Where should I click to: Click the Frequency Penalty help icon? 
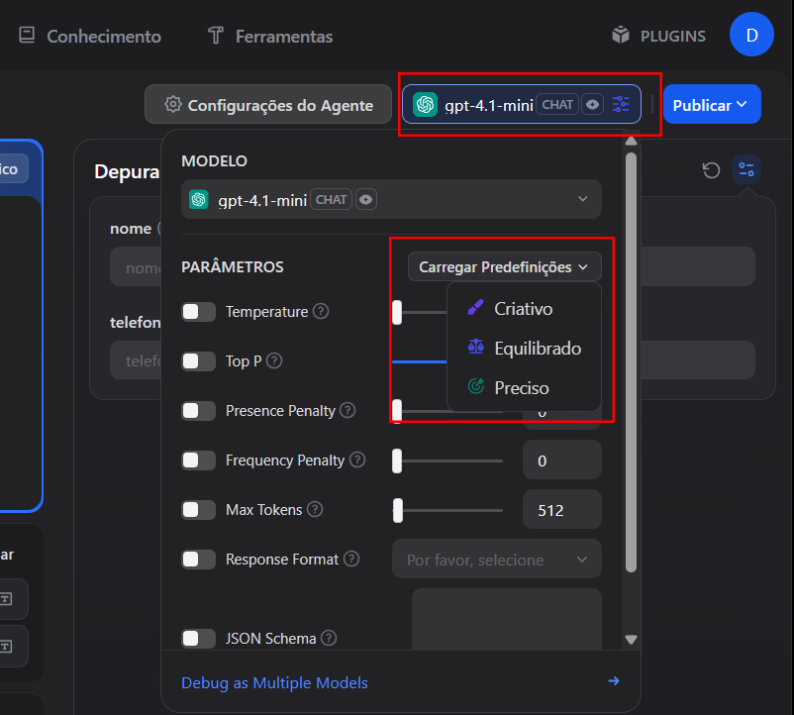[x=357, y=460]
